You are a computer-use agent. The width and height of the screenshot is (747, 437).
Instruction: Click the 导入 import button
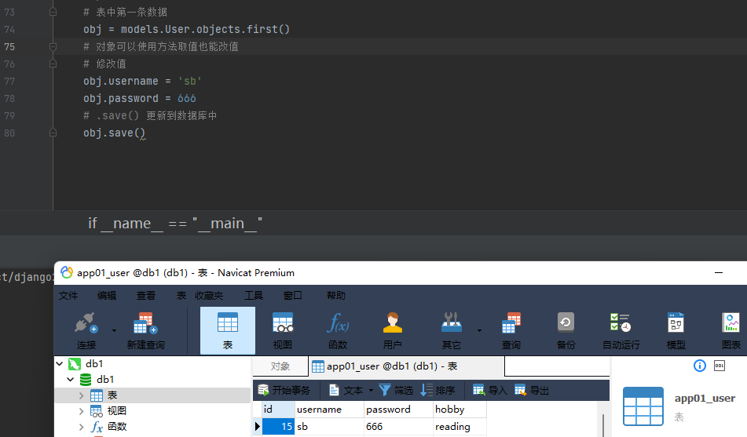click(489, 391)
